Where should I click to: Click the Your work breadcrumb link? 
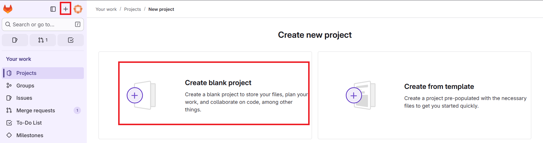point(106,9)
